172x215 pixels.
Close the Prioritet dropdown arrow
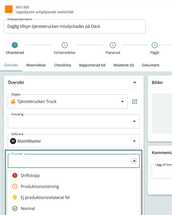click(134, 161)
